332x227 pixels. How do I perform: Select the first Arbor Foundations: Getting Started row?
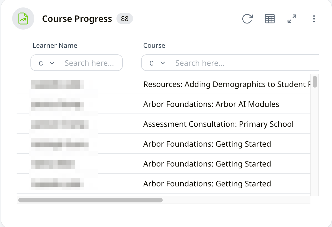coord(207,144)
